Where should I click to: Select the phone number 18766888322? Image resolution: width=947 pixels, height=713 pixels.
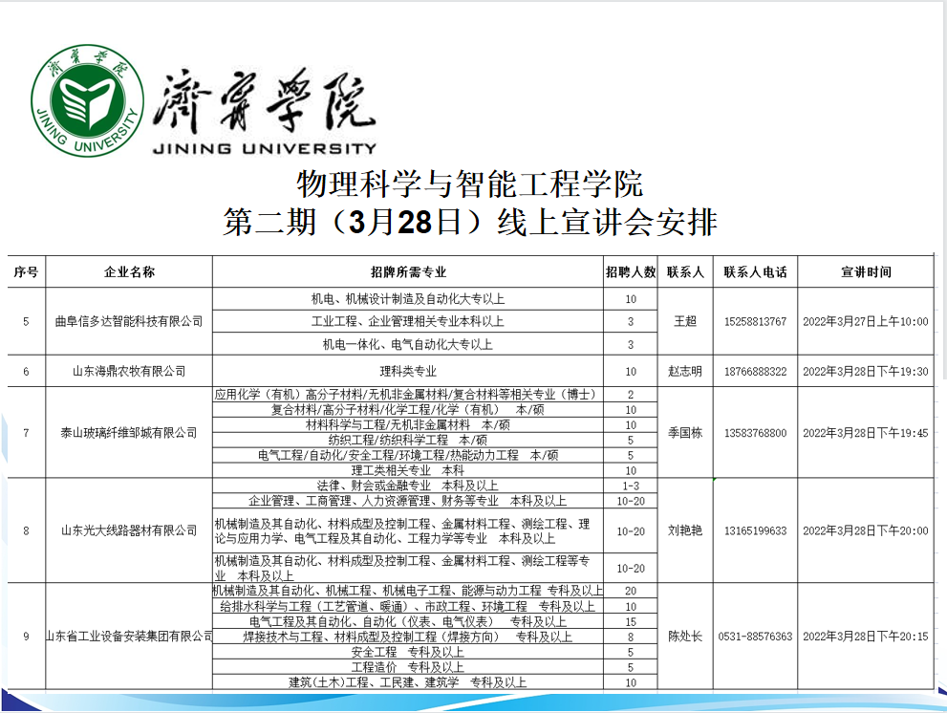tap(755, 371)
